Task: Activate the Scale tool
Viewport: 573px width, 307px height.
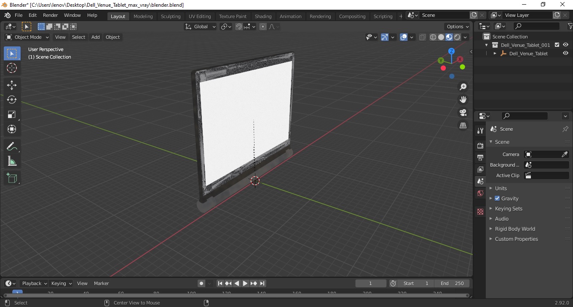Action: pos(12,114)
